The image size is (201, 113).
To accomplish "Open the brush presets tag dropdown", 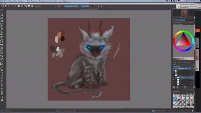I will point(181,94).
